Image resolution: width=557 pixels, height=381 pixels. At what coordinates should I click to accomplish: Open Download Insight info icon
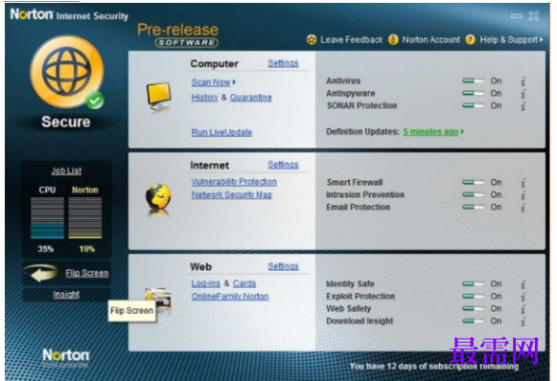click(x=522, y=322)
